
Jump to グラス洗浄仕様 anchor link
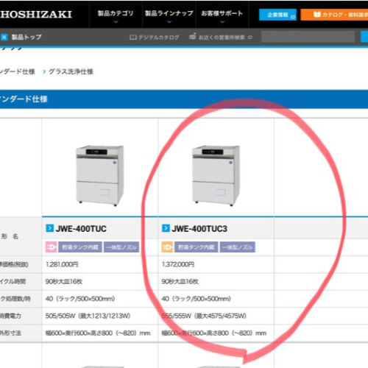[71, 71]
